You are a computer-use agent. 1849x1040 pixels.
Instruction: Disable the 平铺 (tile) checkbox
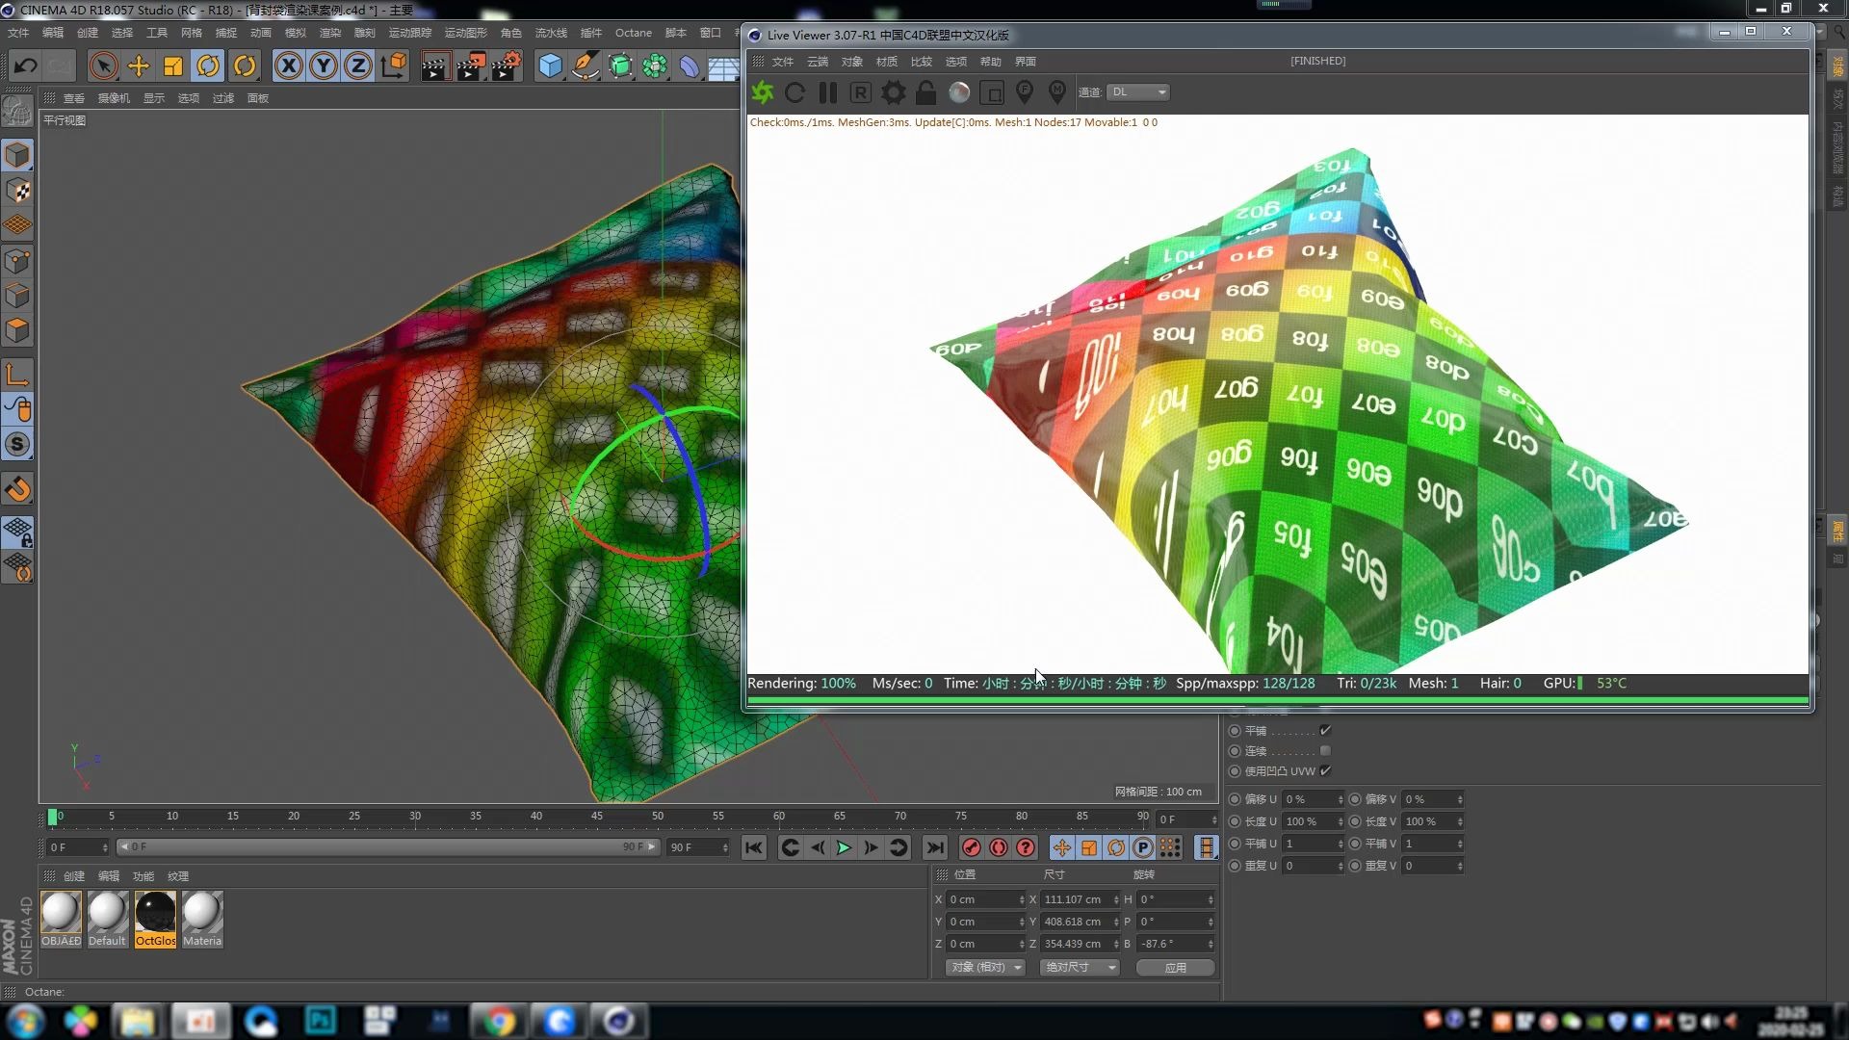click(1325, 730)
